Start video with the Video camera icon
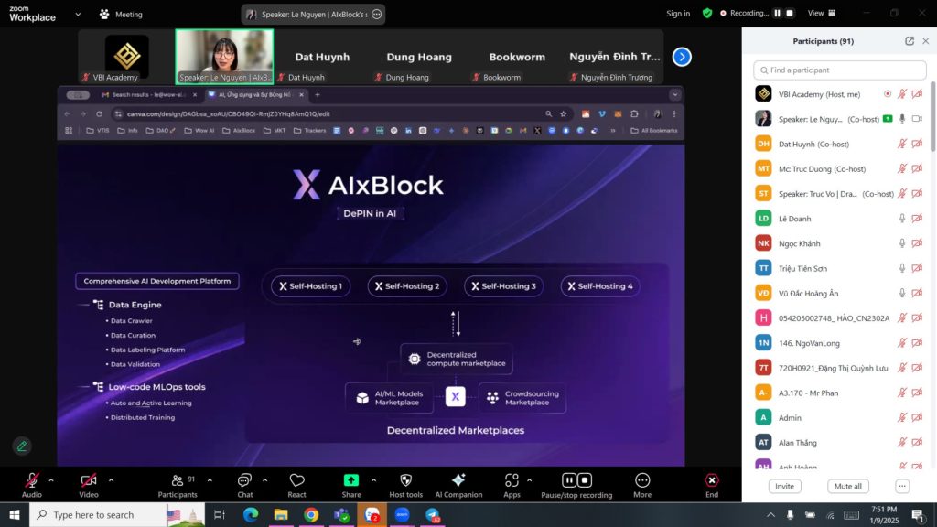The image size is (937, 527). [x=89, y=480]
